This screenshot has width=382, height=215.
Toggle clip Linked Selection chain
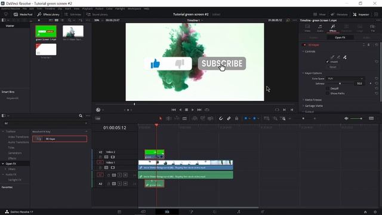tap(229, 118)
